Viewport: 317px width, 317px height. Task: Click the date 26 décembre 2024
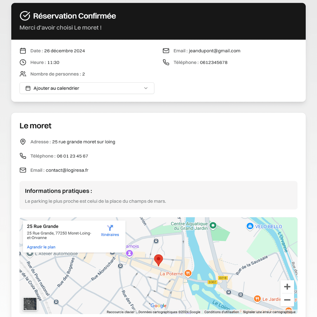pyautogui.click(x=64, y=51)
